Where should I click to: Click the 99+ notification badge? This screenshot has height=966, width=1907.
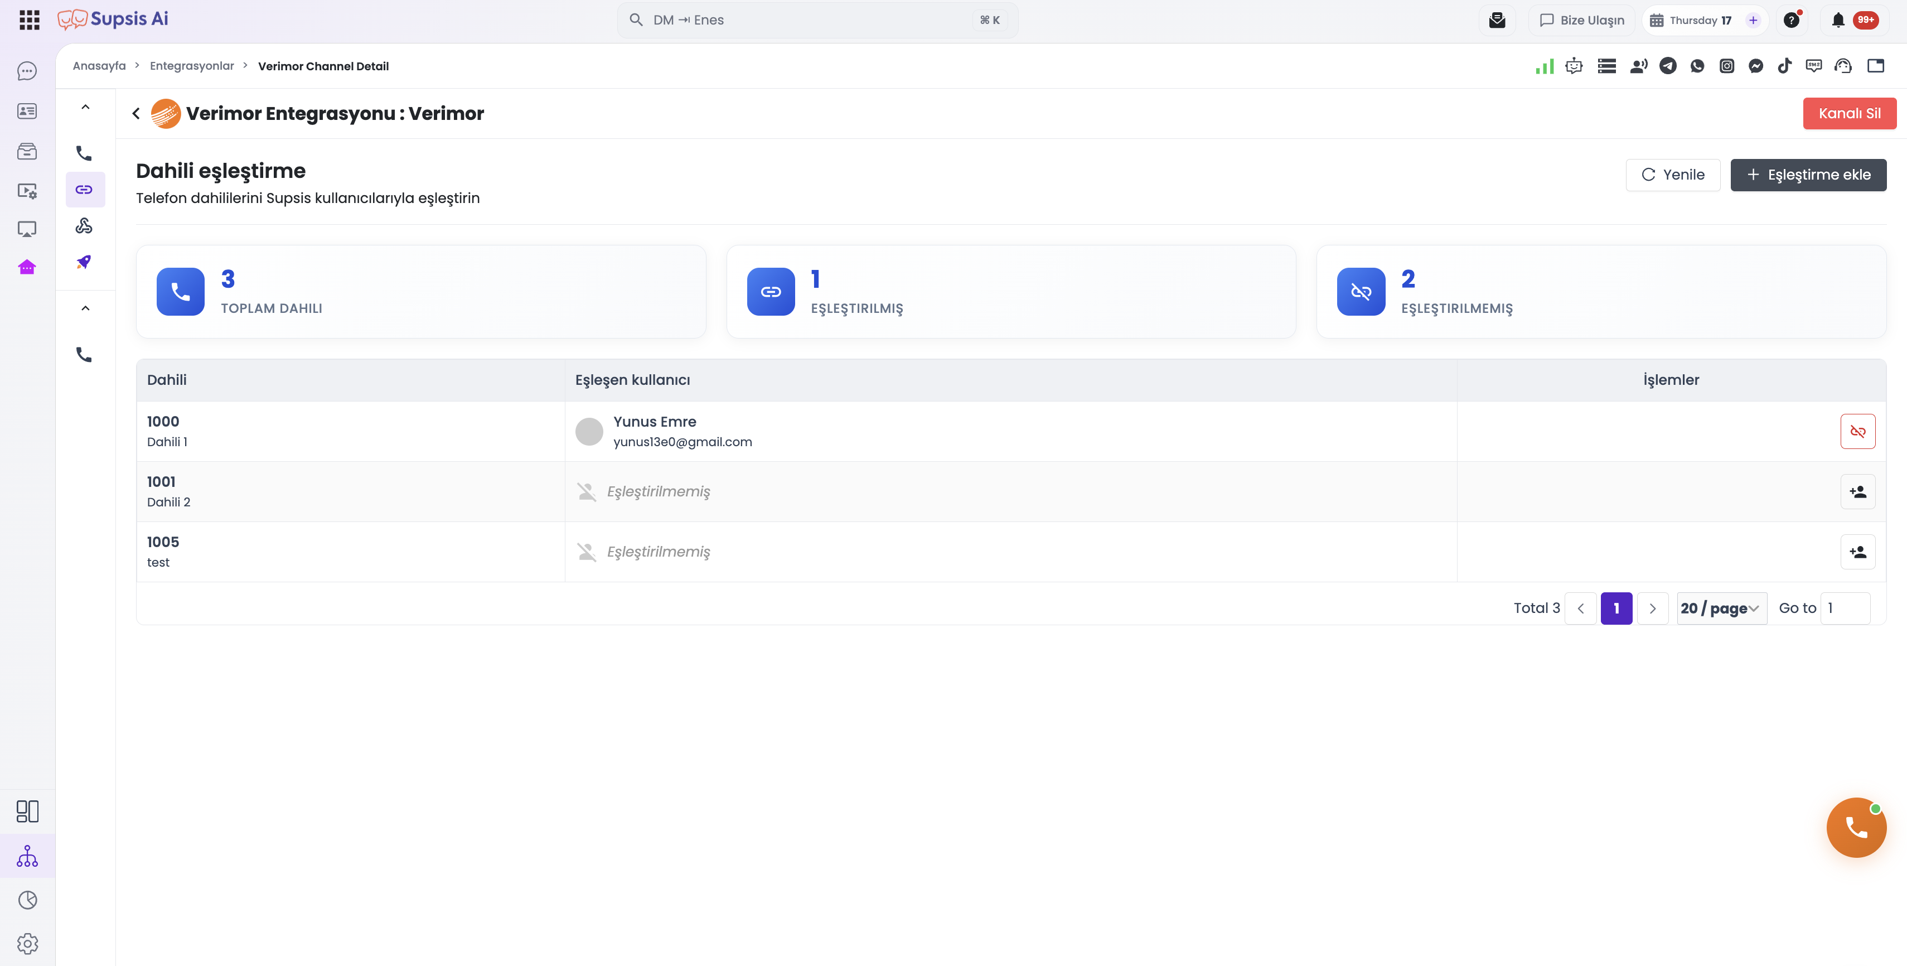tap(1866, 20)
